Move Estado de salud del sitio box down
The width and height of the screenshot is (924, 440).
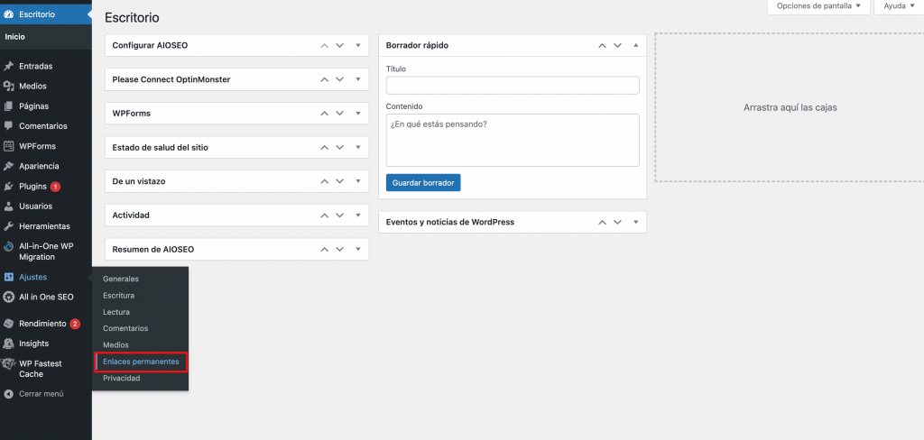pyautogui.click(x=339, y=147)
